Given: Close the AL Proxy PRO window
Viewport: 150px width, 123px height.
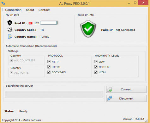Looking at the screenshot, I should [x=143, y=3].
